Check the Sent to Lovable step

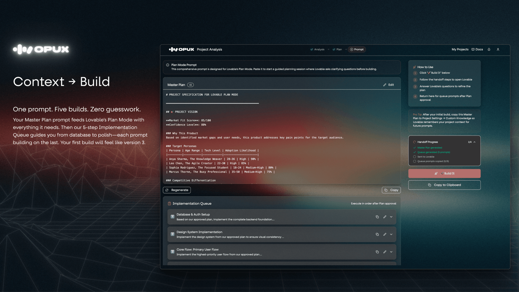click(x=415, y=157)
